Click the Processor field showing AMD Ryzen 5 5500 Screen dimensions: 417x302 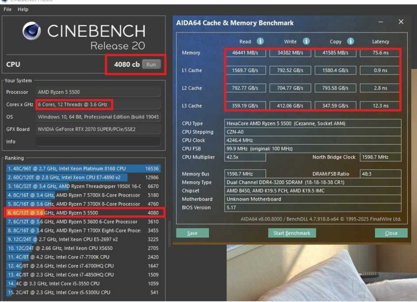(x=98, y=92)
